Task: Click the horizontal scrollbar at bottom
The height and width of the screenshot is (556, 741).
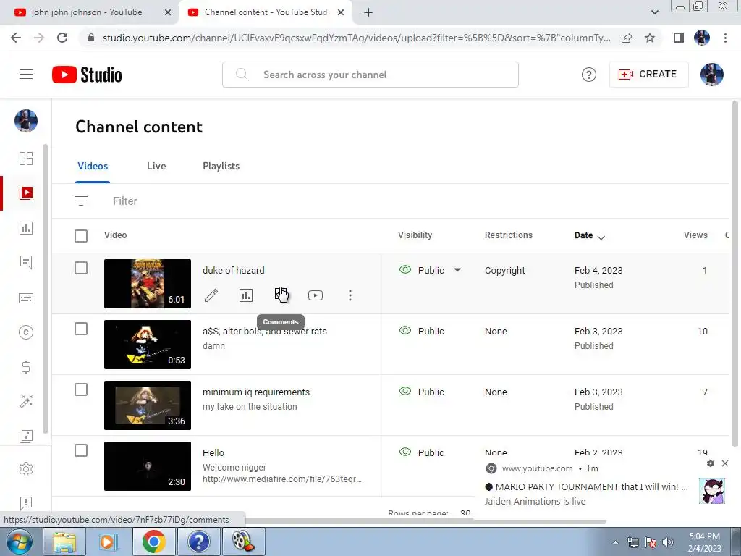Action: (x=425, y=521)
